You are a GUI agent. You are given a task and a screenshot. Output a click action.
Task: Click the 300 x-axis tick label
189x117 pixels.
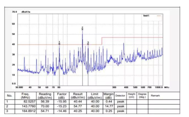pyautogui.click(x=114, y=87)
